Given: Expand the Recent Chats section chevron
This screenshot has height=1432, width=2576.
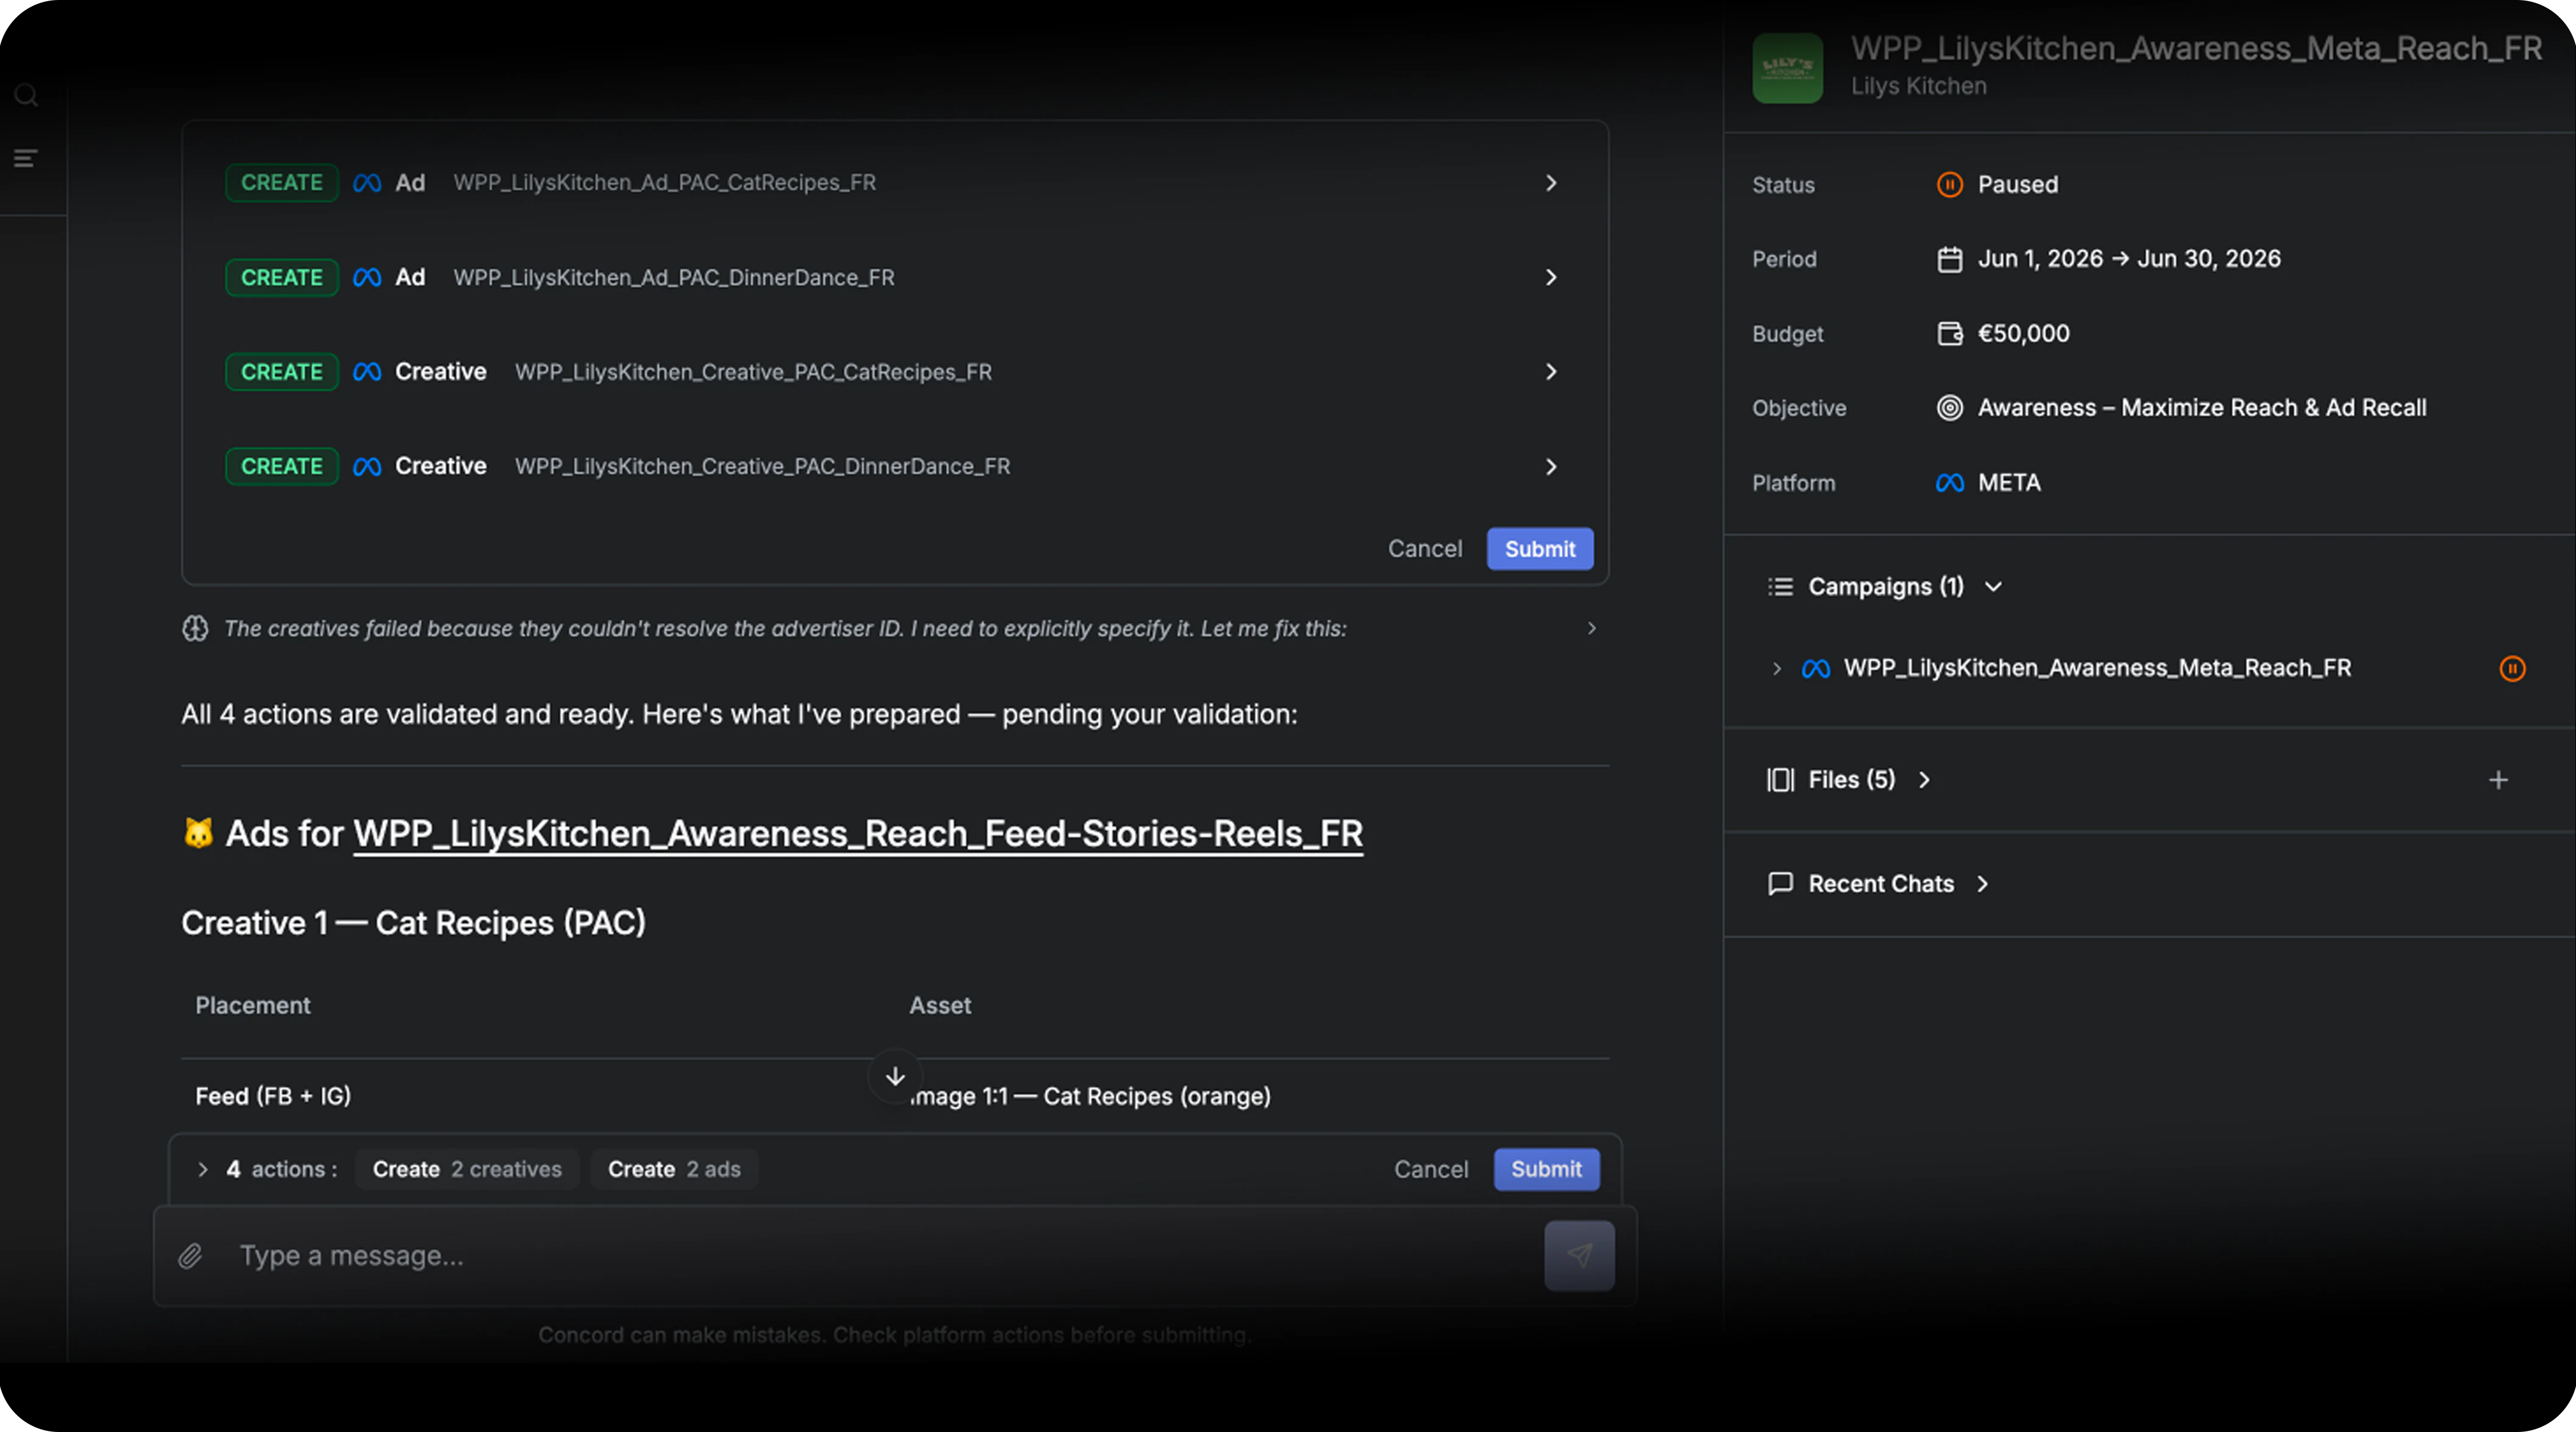Looking at the screenshot, I should point(1982,884).
